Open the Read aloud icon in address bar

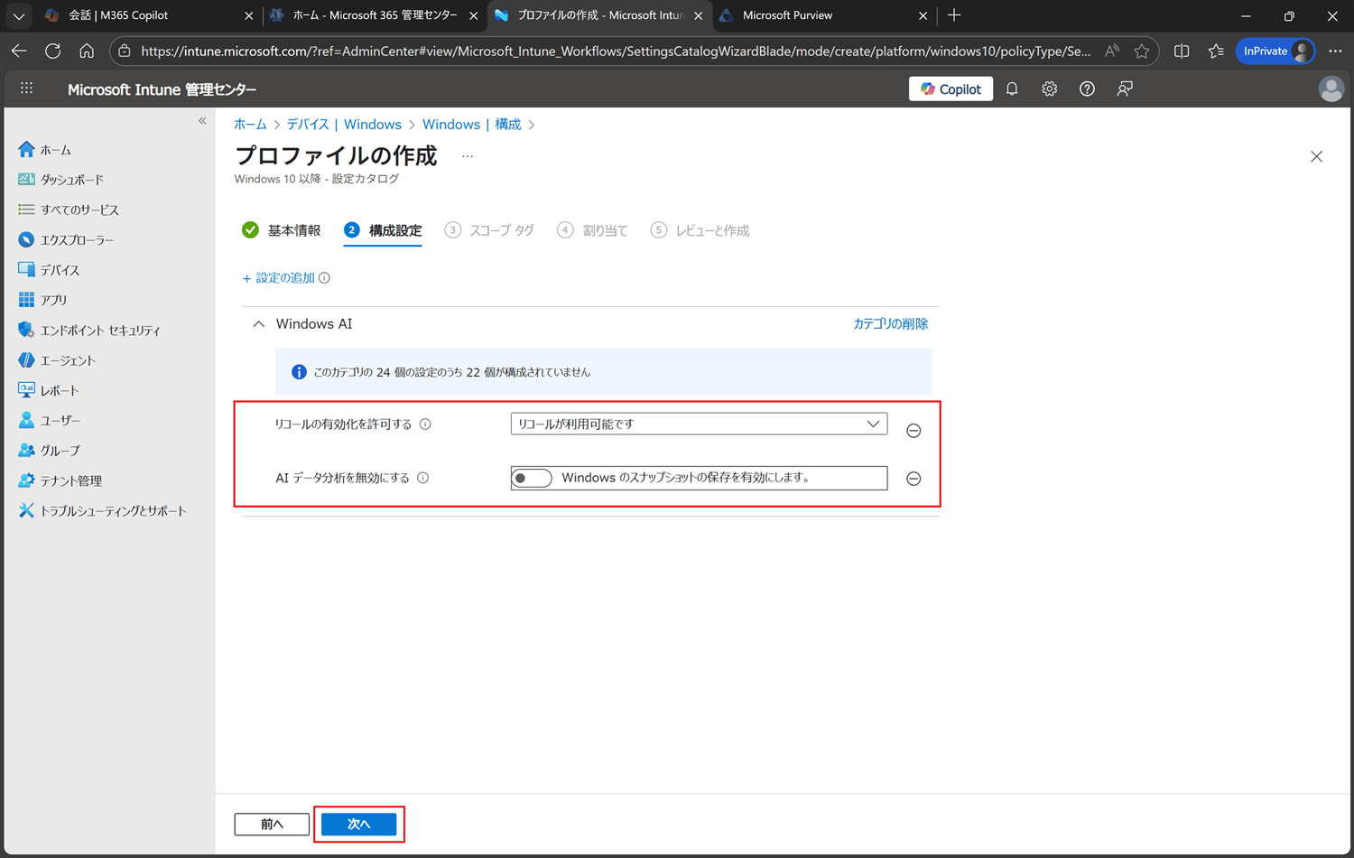(x=1112, y=51)
